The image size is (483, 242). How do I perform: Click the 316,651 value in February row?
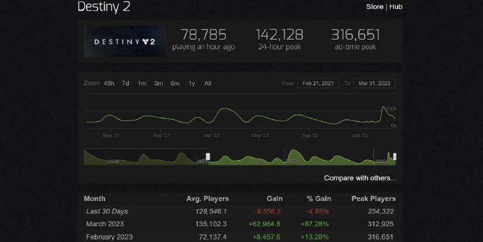click(x=381, y=237)
